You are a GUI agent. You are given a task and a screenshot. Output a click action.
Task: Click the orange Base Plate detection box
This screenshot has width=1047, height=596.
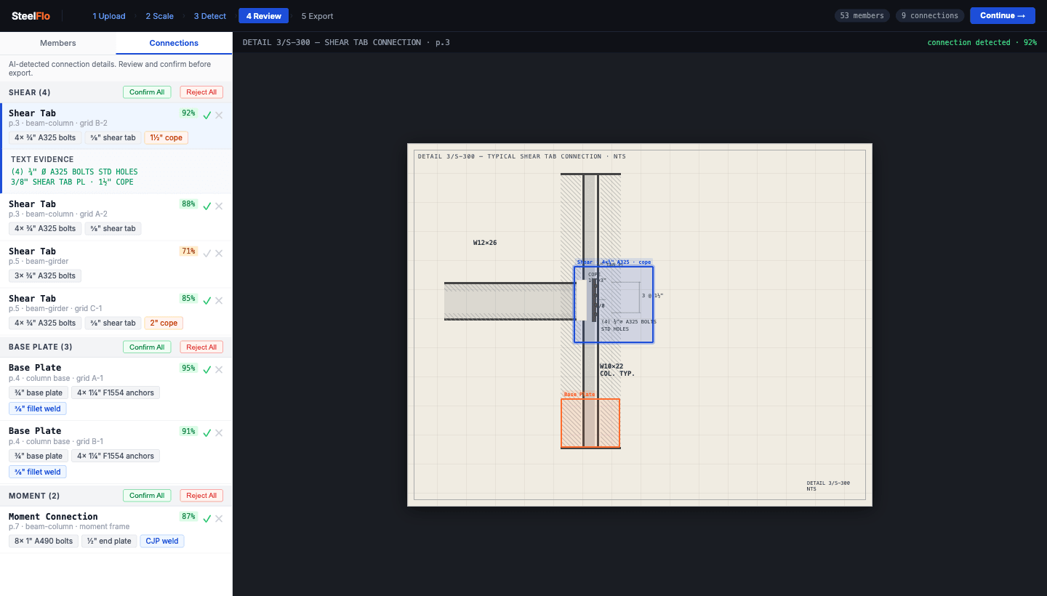point(590,423)
